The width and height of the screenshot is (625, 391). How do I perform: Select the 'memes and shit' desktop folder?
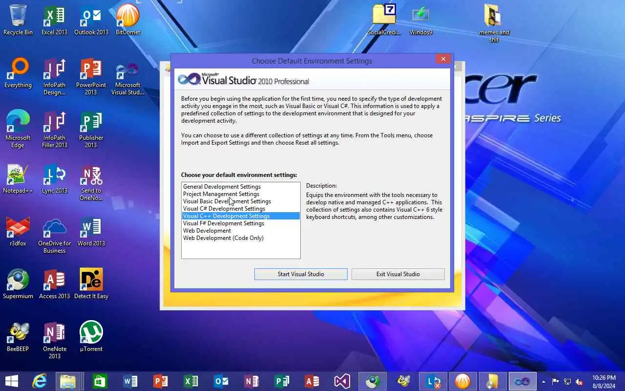[494, 23]
